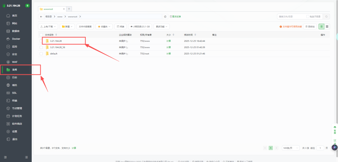
Task: Check the box for 3.21.164.28 folder
Action: pos(41,41)
